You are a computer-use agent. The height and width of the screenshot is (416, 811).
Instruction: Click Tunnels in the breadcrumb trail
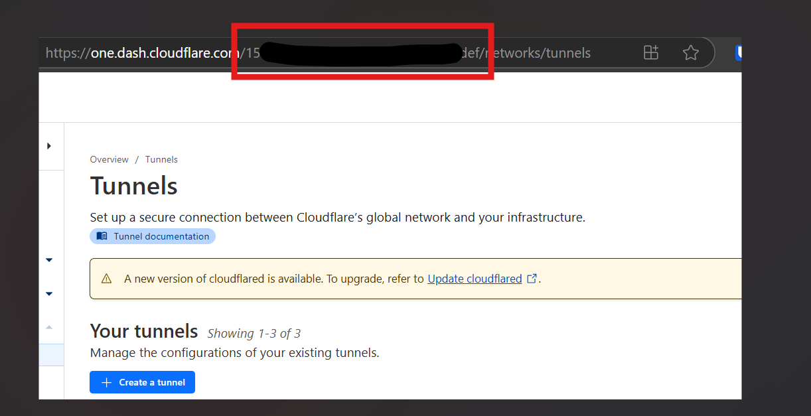pos(161,159)
